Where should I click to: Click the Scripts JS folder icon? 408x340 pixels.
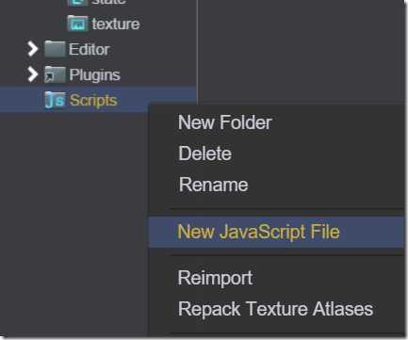tap(55, 100)
